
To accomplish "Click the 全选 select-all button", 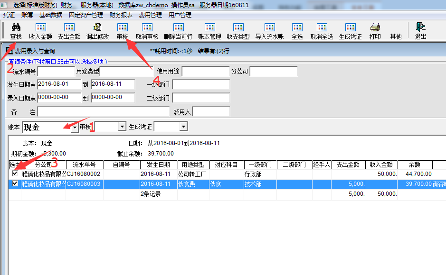I will tap(297, 31).
